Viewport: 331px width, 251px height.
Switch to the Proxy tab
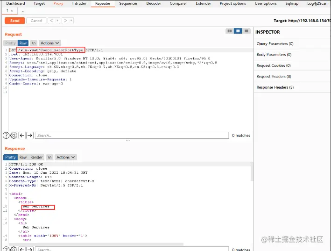[58, 3]
